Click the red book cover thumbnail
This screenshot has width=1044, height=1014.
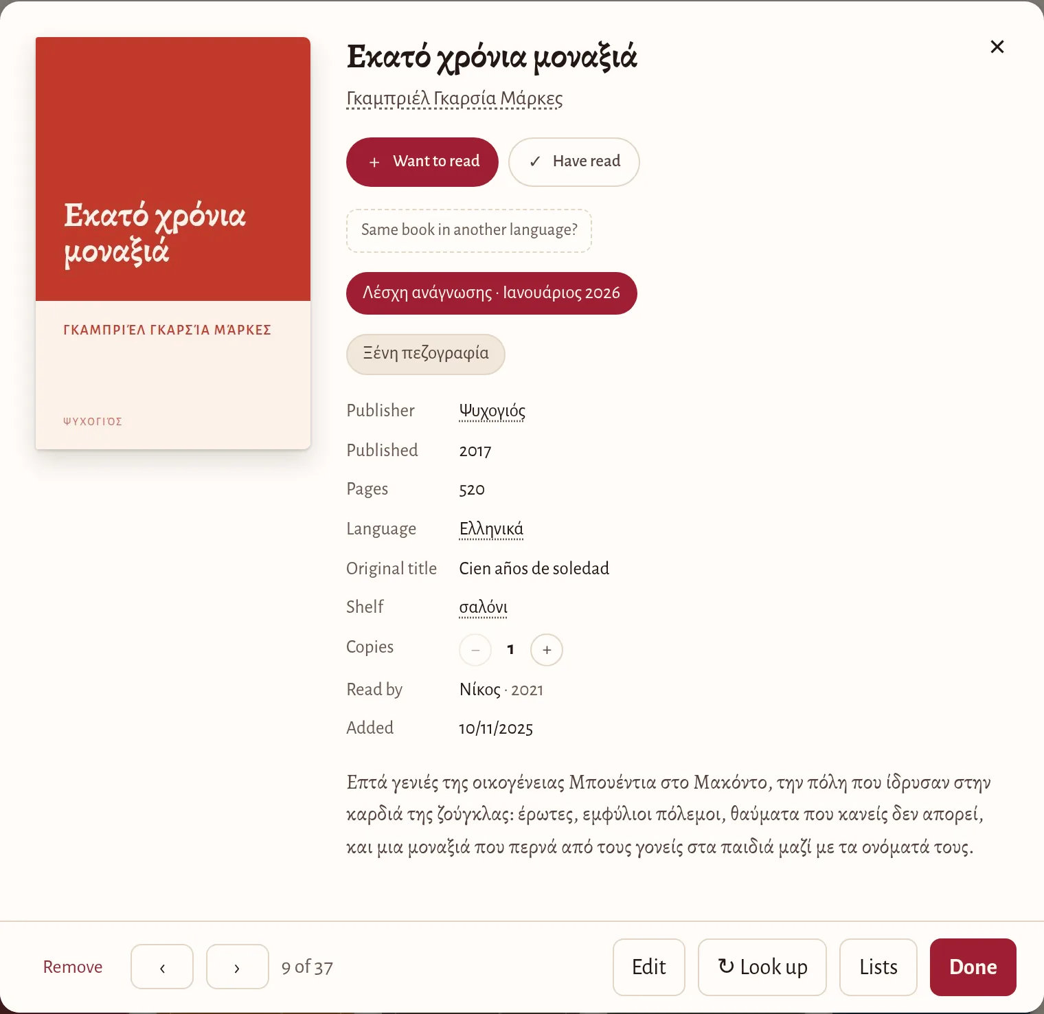(173, 243)
